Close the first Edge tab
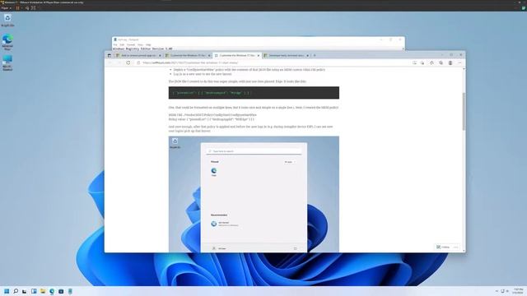The width and height of the screenshot is (527, 296). pos(160,55)
